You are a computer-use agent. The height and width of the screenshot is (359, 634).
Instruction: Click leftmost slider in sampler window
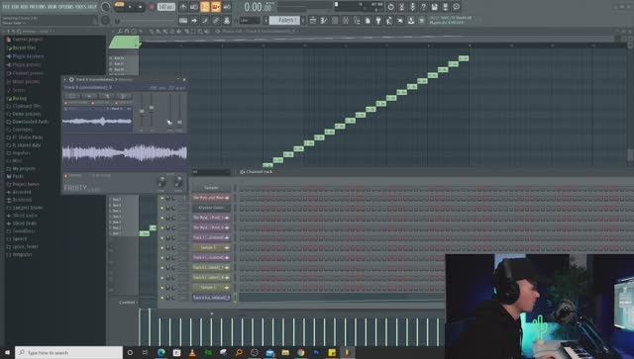coord(142,111)
